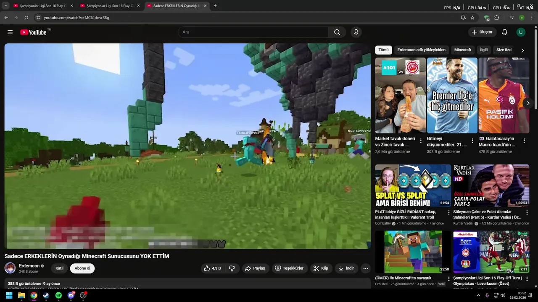Screen dimensions: 538x302
Task: Open OBS Studio from the taskbar
Action: tap(83, 295)
